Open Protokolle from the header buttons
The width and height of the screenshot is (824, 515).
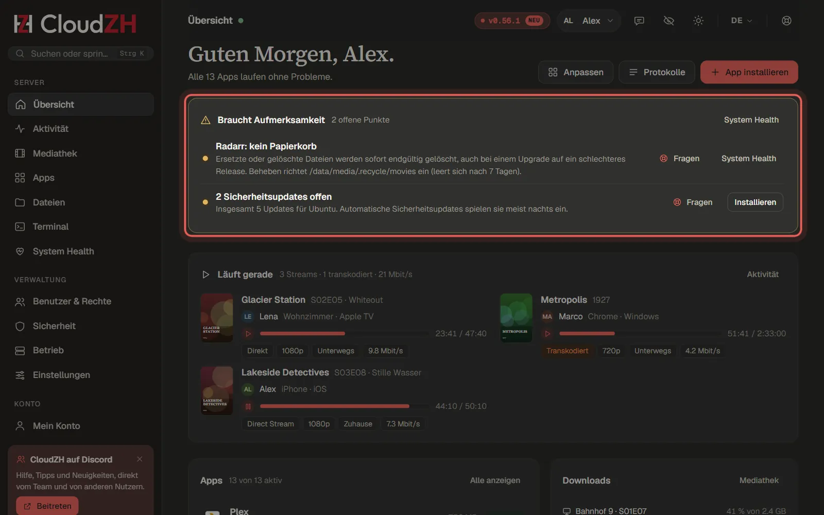point(657,72)
